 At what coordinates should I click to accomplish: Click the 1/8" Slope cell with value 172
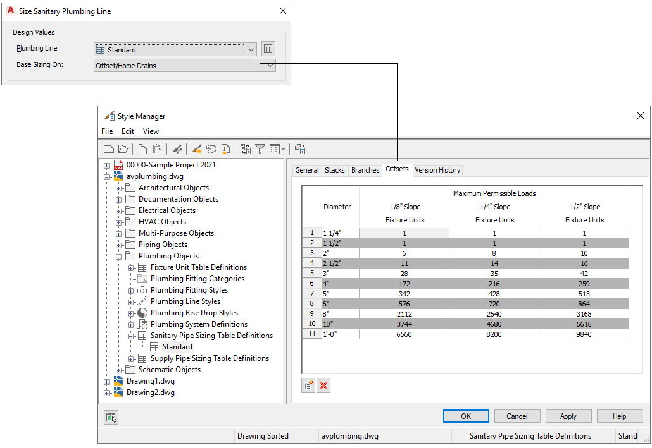tap(404, 284)
